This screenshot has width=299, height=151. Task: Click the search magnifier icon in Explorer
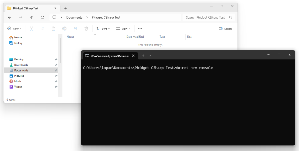pyautogui.click(x=231, y=17)
